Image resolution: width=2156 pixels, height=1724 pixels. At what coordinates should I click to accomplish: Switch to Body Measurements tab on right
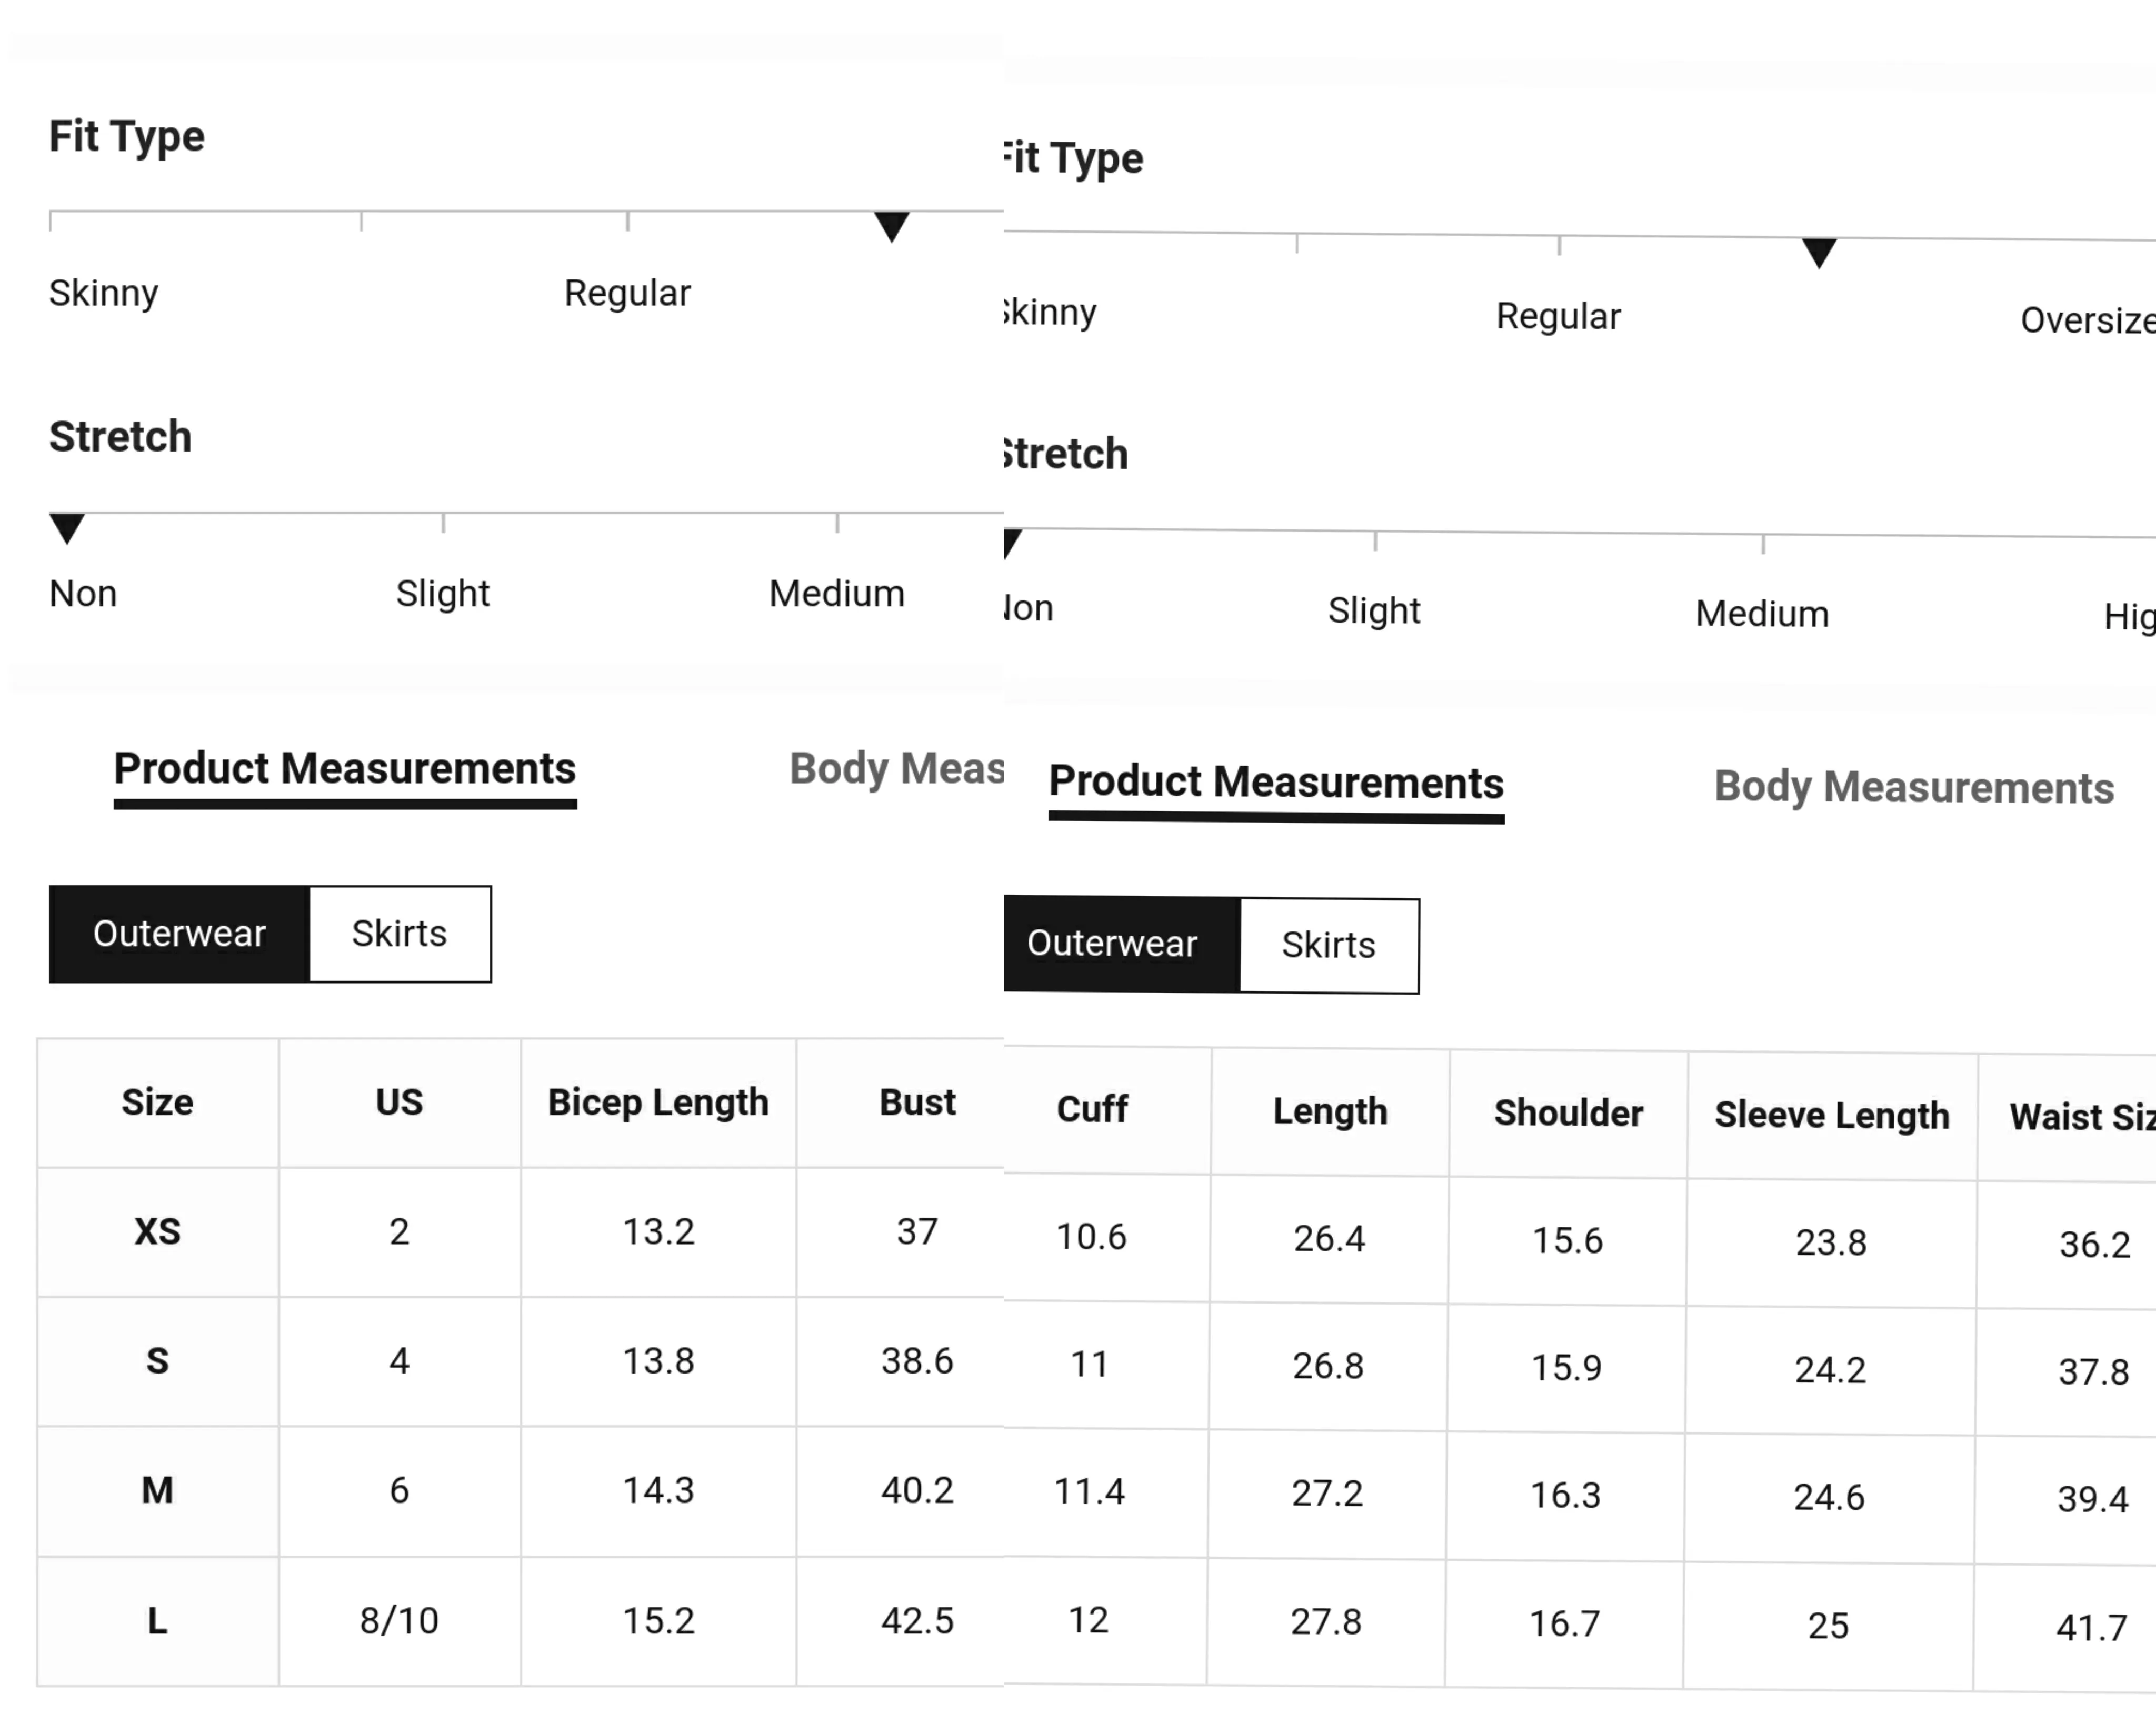(1913, 788)
